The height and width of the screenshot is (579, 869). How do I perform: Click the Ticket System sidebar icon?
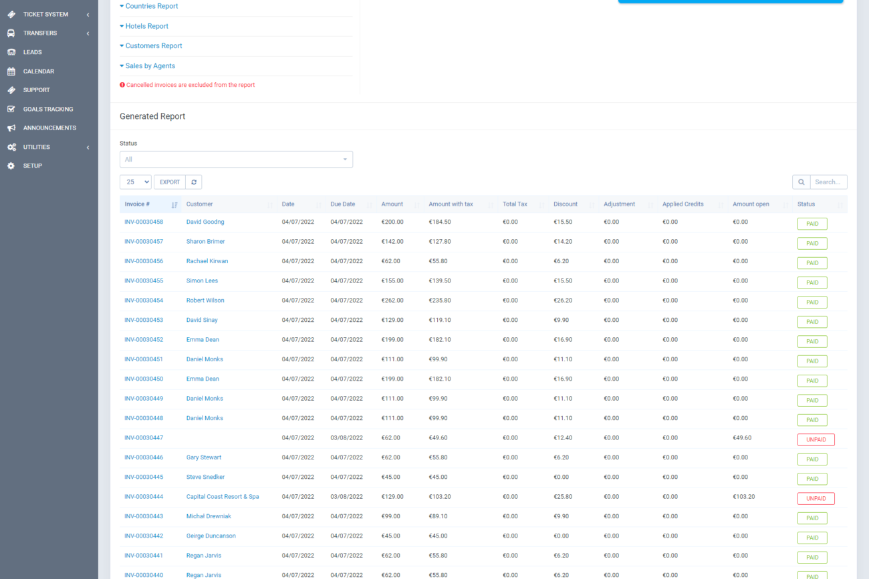tap(11, 14)
